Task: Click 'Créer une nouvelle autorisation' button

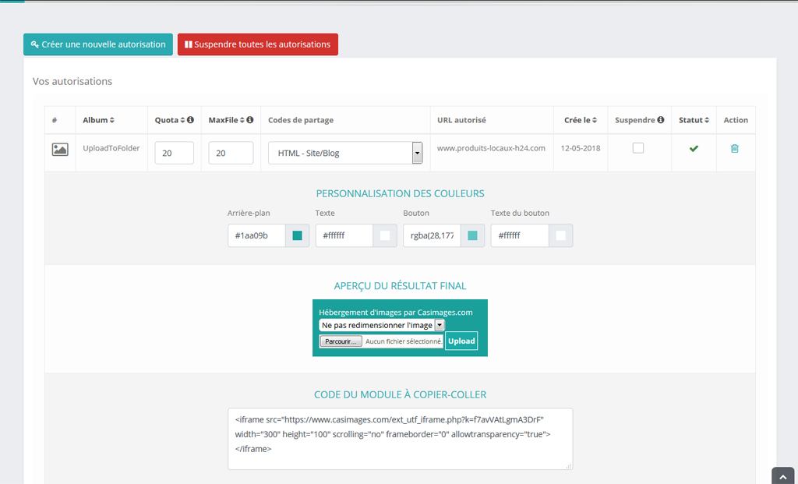Action: click(x=98, y=44)
